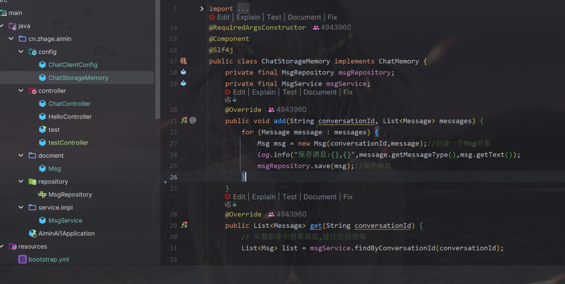Open the bootstrap.yml configuration file
The width and height of the screenshot is (565, 284).
pos(49,259)
